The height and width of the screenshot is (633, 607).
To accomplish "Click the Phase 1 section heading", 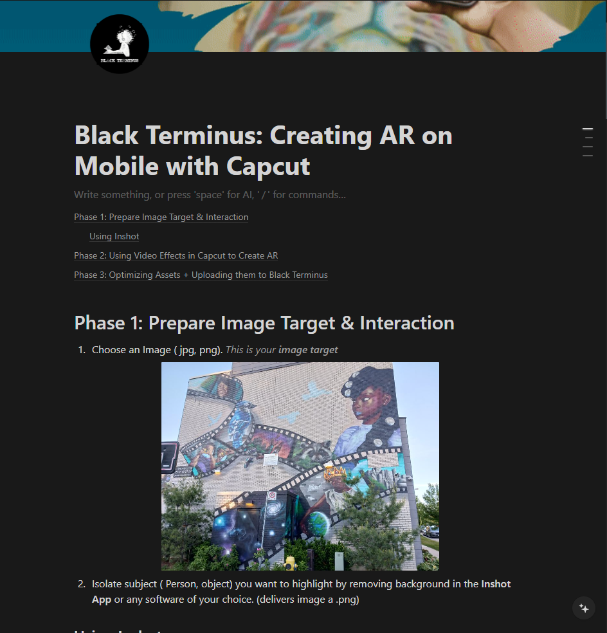I will point(264,323).
